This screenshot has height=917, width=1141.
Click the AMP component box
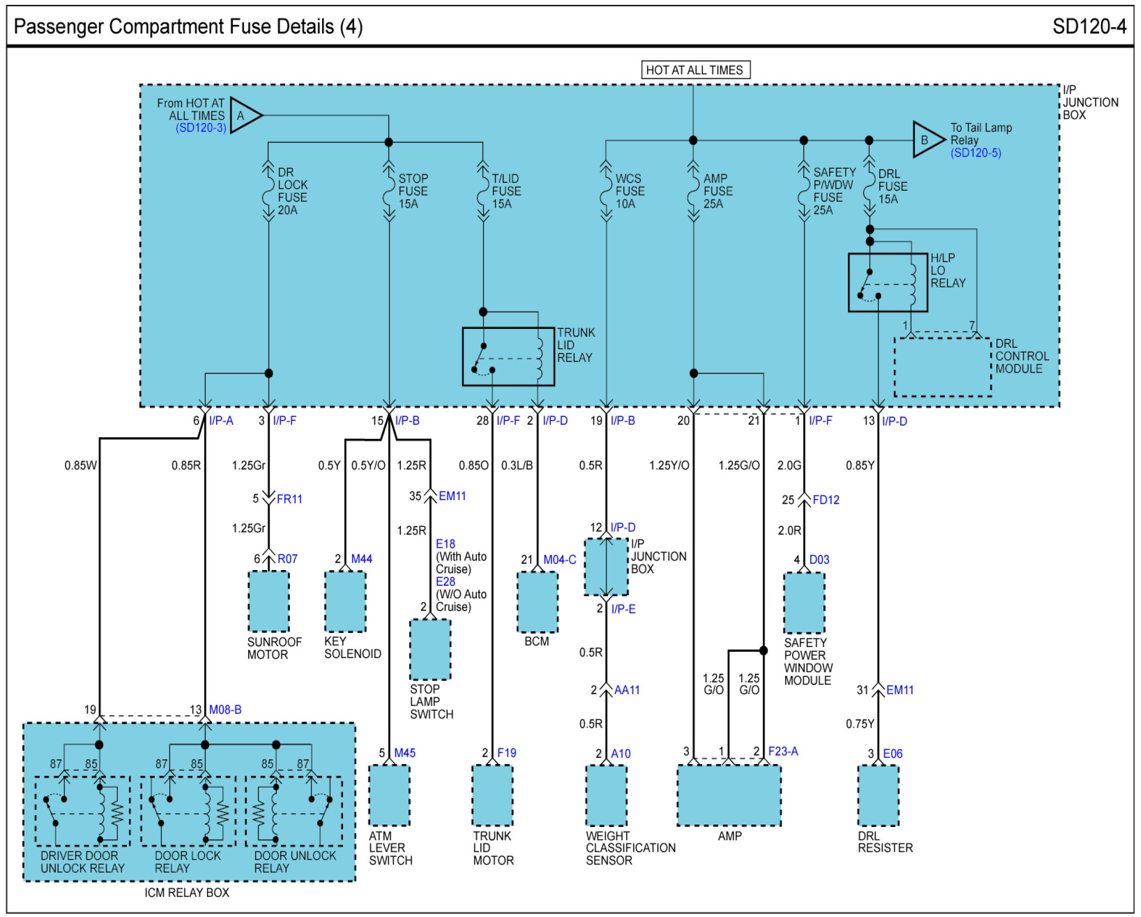(x=729, y=795)
